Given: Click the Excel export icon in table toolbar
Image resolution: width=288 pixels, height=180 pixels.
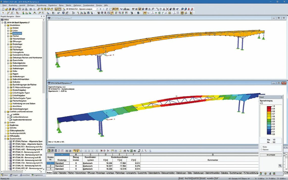Looking at the screenshot, I should click(131, 151).
